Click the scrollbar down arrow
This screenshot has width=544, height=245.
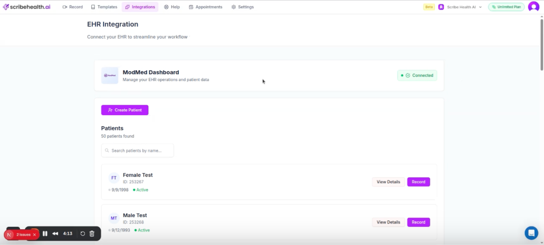(x=542, y=243)
